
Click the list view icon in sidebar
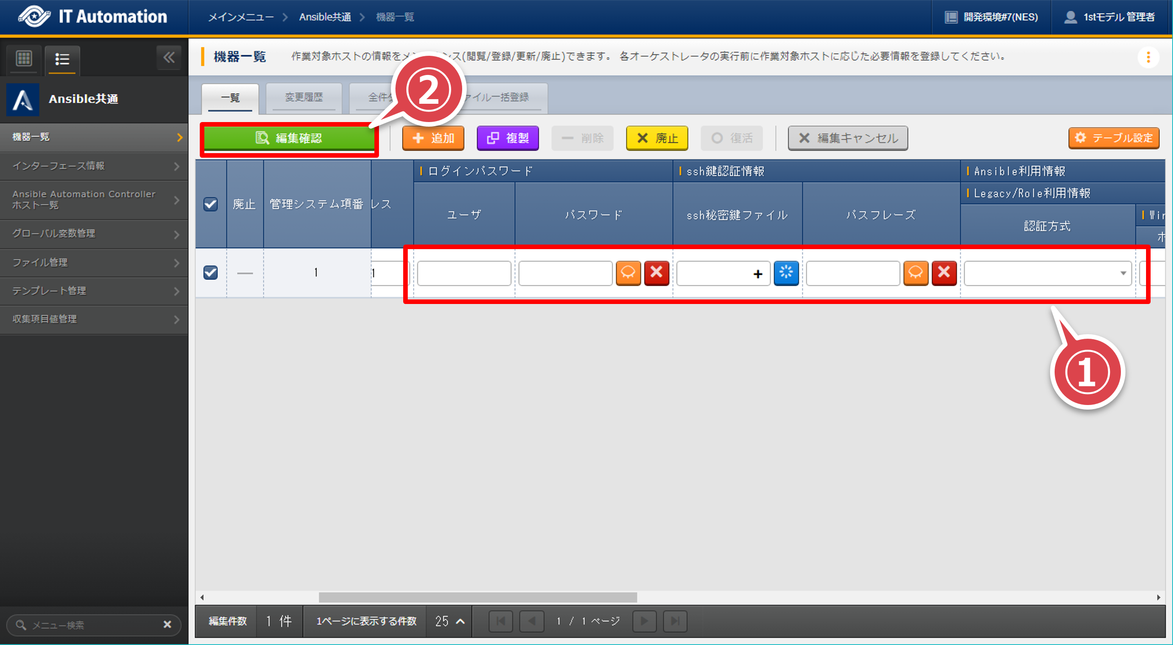point(62,59)
